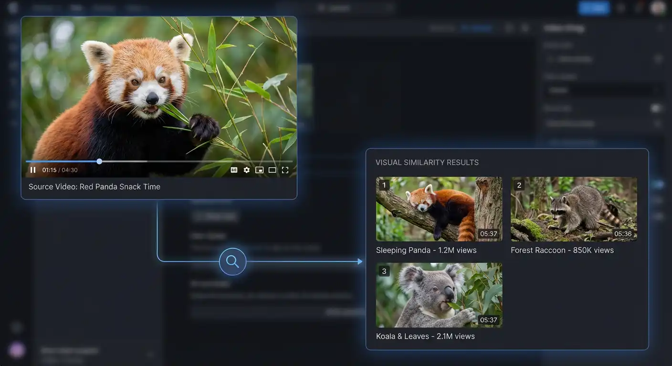Image resolution: width=672 pixels, height=366 pixels.
Task: Click the circular magnifier search icon
Action: (x=232, y=261)
